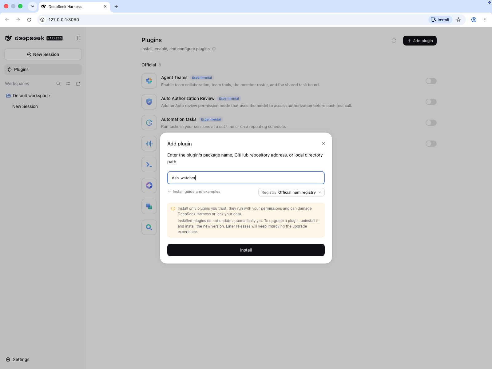
Task: Click the overlapping squares plugin icon
Action: [149, 206]
